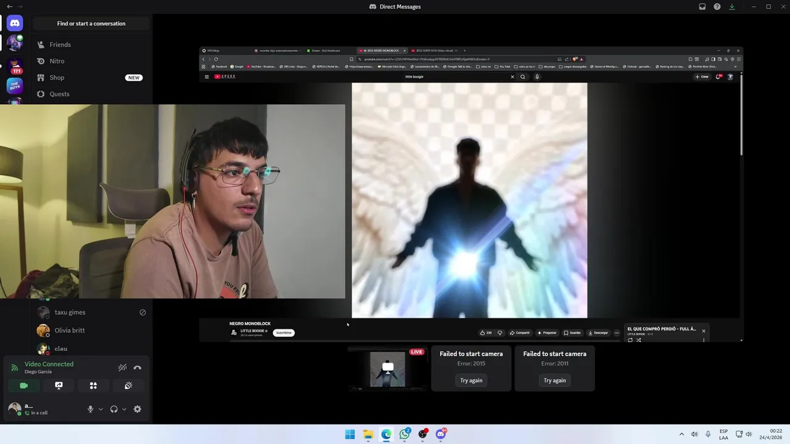Open YouTube hamburger menu in stream

(207, 77)
